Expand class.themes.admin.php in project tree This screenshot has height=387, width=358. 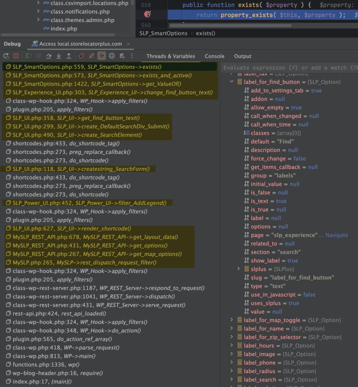[x=39, y=20]
